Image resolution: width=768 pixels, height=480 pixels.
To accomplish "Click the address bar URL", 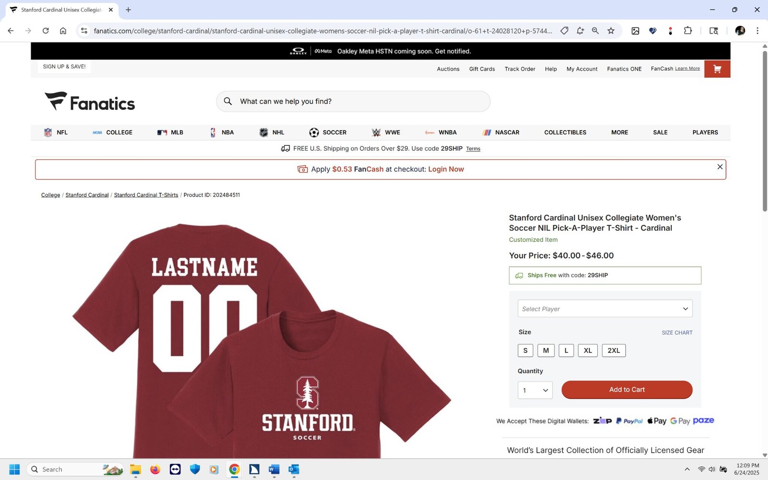I will point(323,31).
